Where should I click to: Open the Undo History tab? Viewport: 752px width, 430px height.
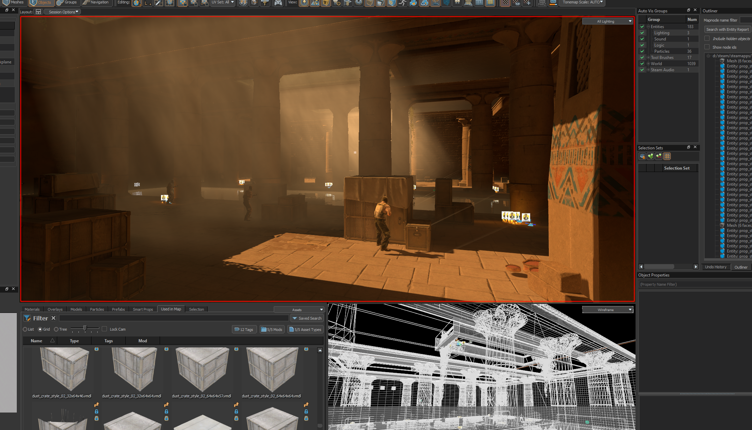coord(715,267)
